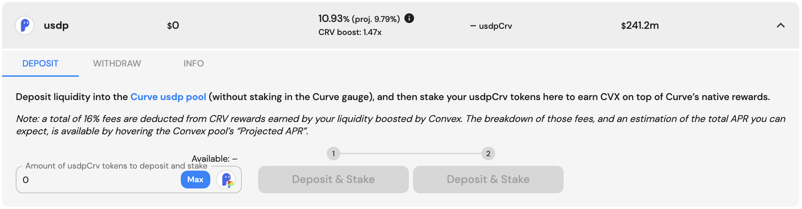Click the usdp pool logo icon

coord(25,25)
